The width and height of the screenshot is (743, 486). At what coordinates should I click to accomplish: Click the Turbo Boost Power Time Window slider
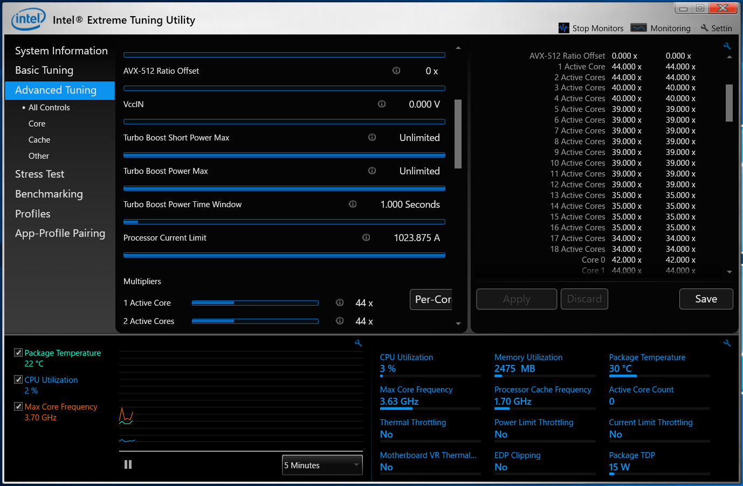click(x=284, y=222)
